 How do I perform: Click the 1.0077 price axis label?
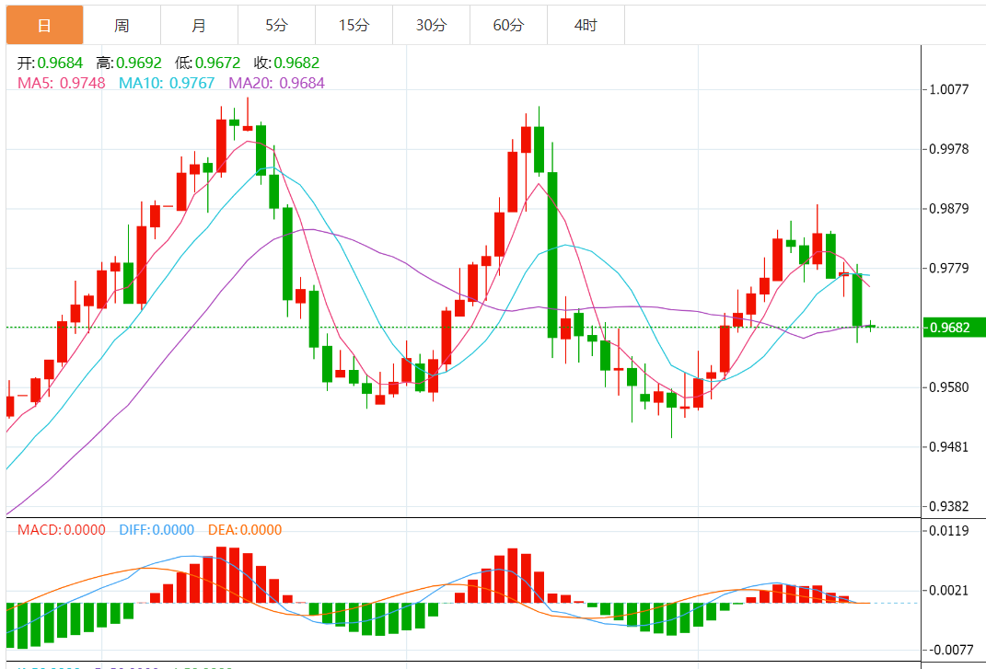(x=949, y=89)
